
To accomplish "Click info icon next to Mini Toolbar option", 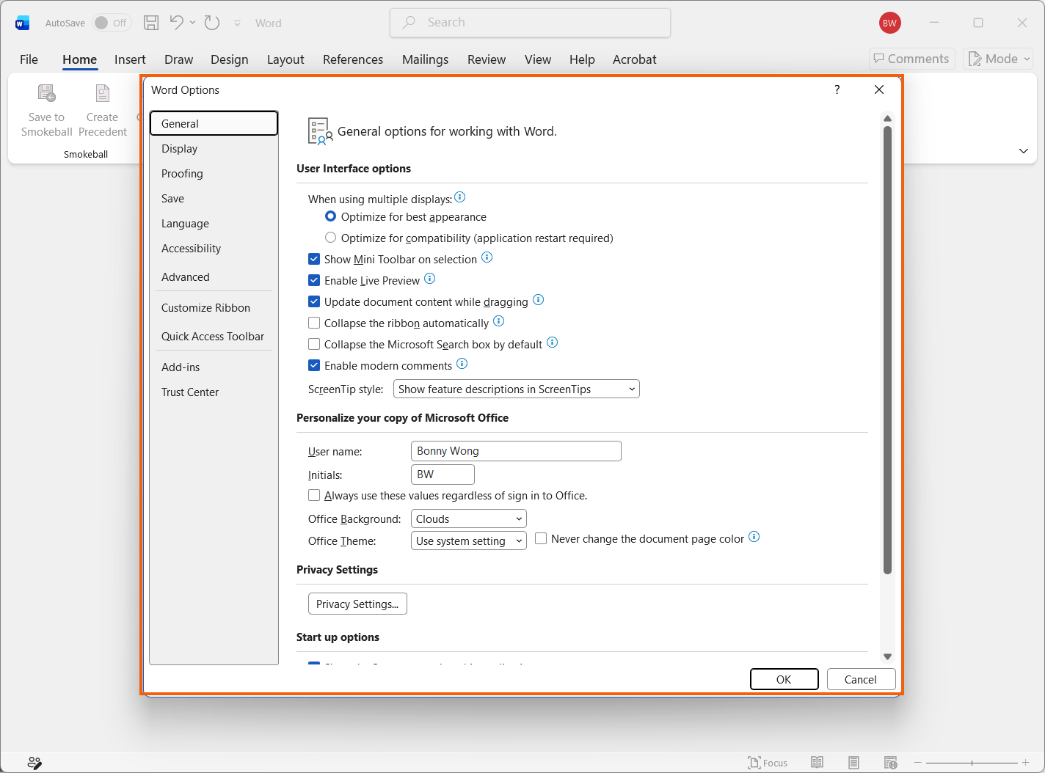I will coord(487,257).
